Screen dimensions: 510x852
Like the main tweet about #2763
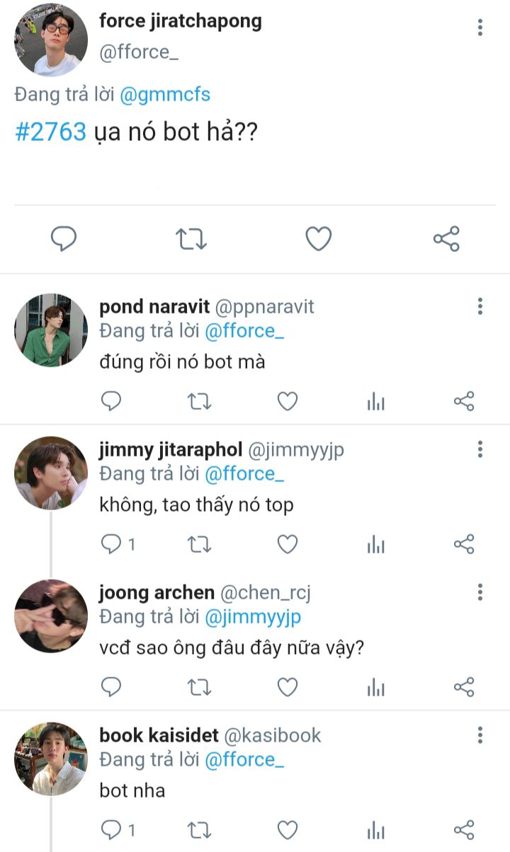coord(319,239)
